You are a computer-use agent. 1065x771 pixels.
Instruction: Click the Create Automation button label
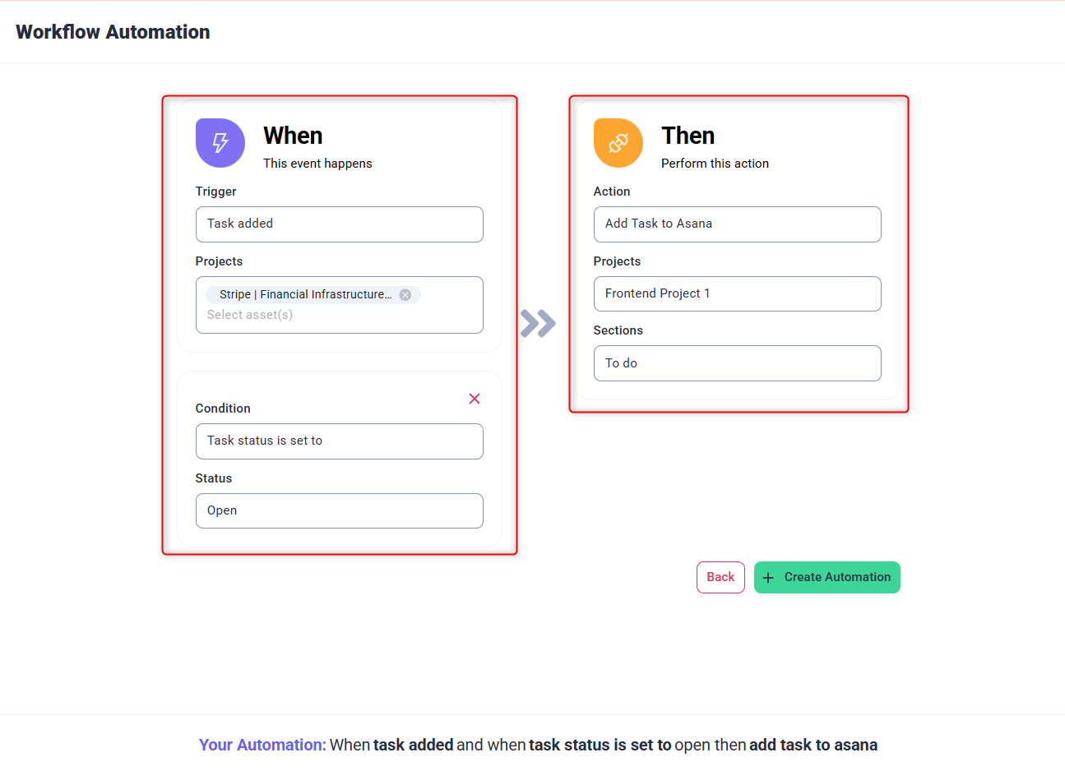[x=837, y=577]
